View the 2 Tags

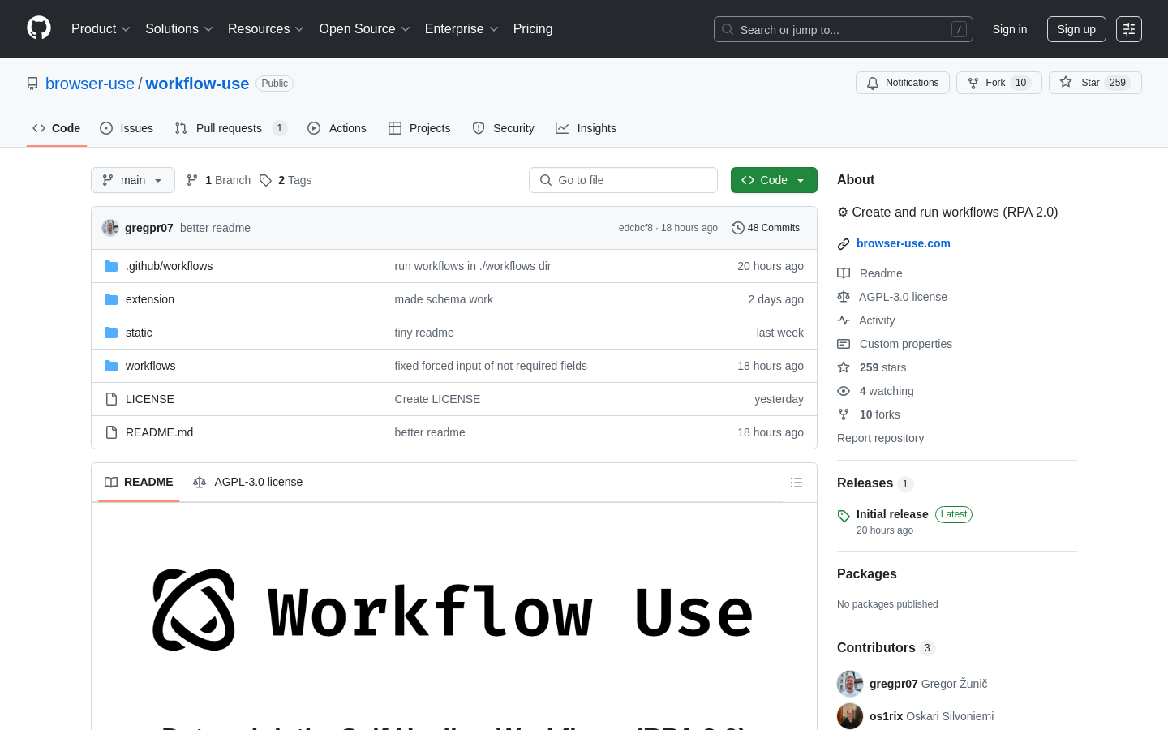286,180
